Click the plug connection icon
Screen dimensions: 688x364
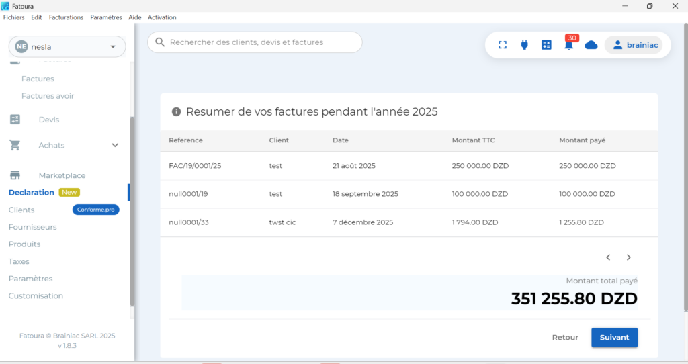524,45
